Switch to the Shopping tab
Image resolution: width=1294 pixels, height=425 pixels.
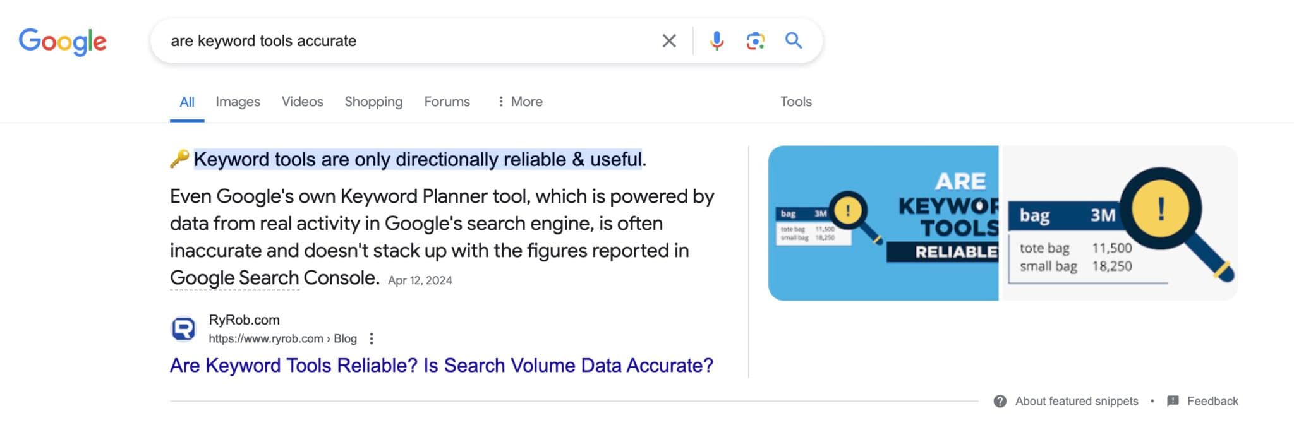(x=373, y=102)
